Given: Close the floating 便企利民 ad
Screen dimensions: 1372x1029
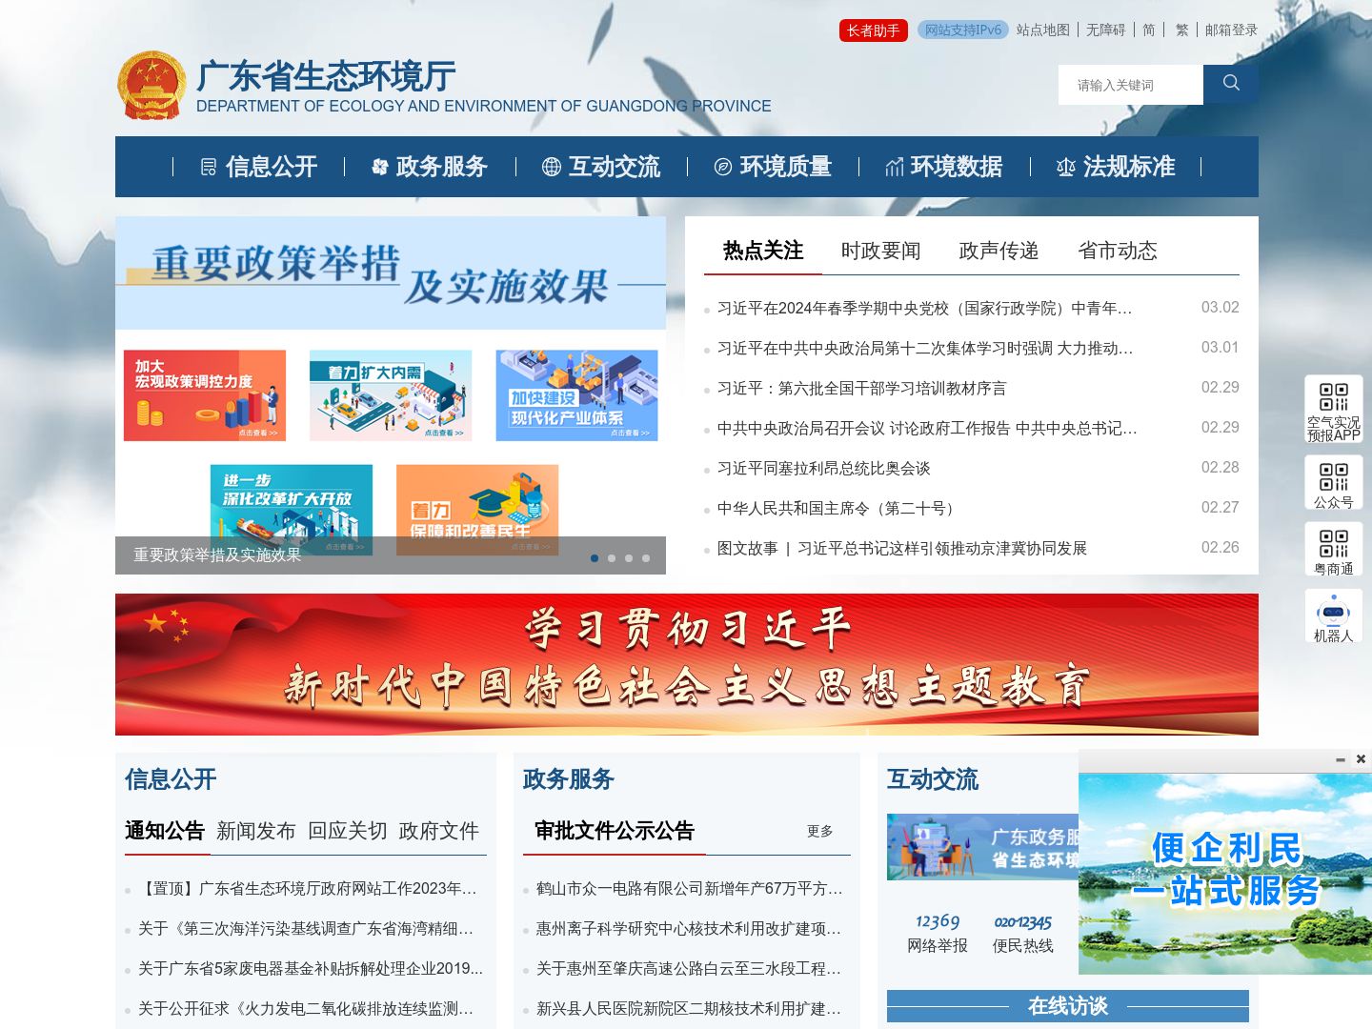Looking at the screenshot, I should [x=1361, y=759].
